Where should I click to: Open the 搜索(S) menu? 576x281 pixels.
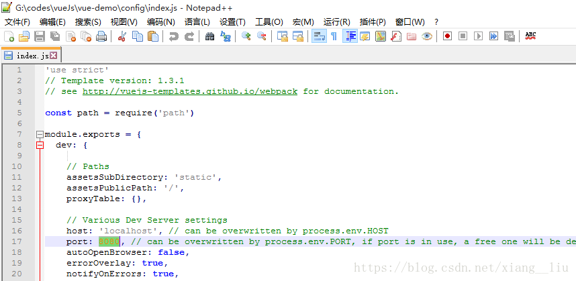point(88,22)
